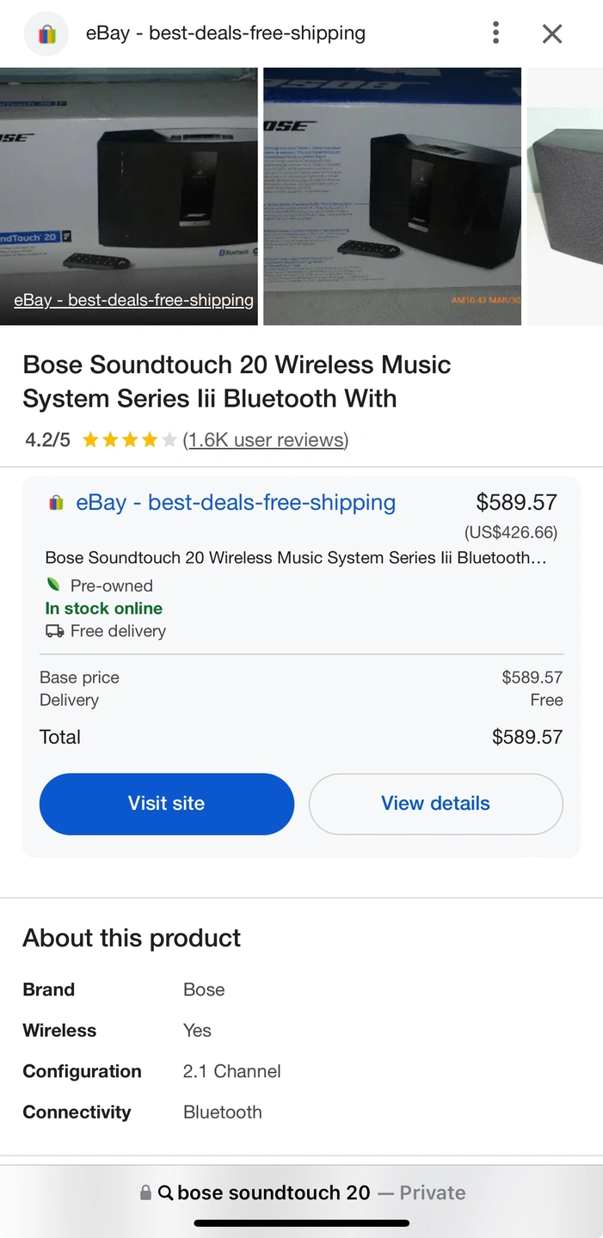This screenshot has width=603, height=1238.
Task: Focus the 'bose soundtouch 20' address bar
Action: [x=301, y=1192]
